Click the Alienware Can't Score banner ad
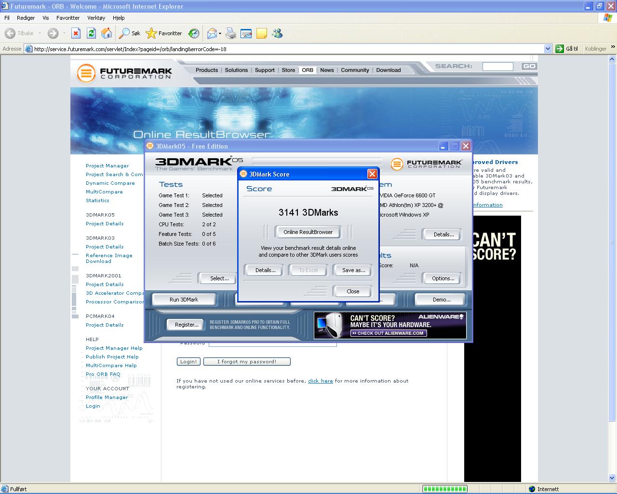This screenshot has height=494, width=617. 390,325
